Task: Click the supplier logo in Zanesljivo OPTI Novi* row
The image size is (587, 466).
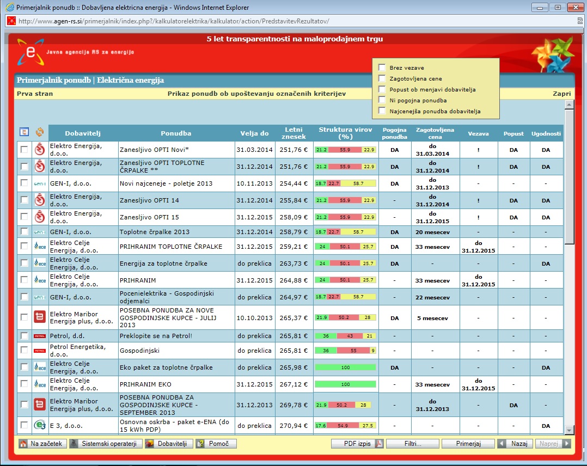Action: pyautogui.click(x=40, y=149)
